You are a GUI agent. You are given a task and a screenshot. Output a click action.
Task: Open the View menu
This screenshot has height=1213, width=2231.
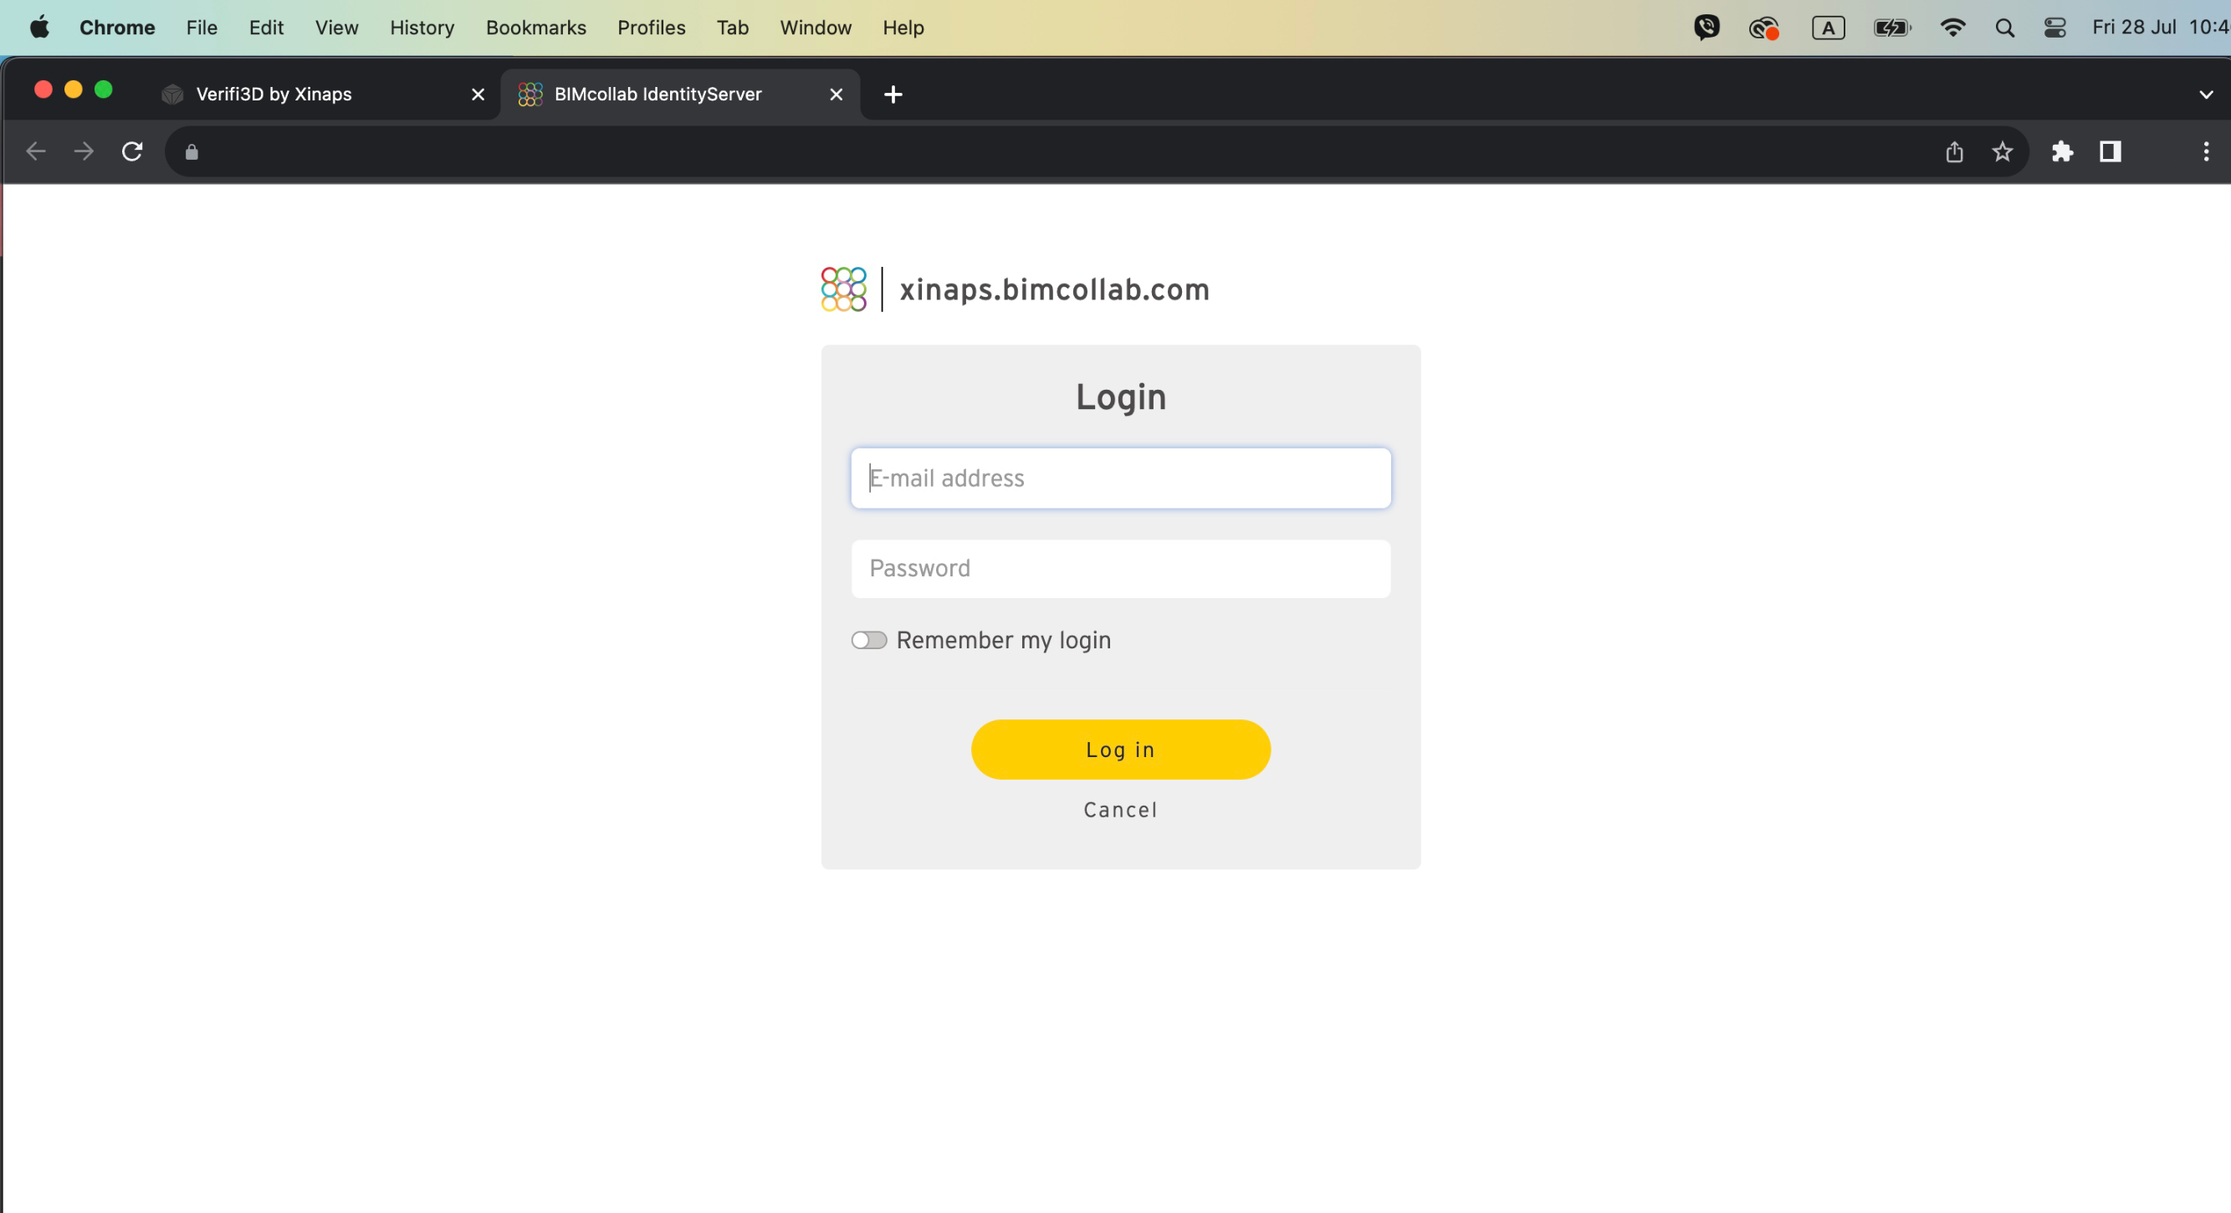(336, 28)
